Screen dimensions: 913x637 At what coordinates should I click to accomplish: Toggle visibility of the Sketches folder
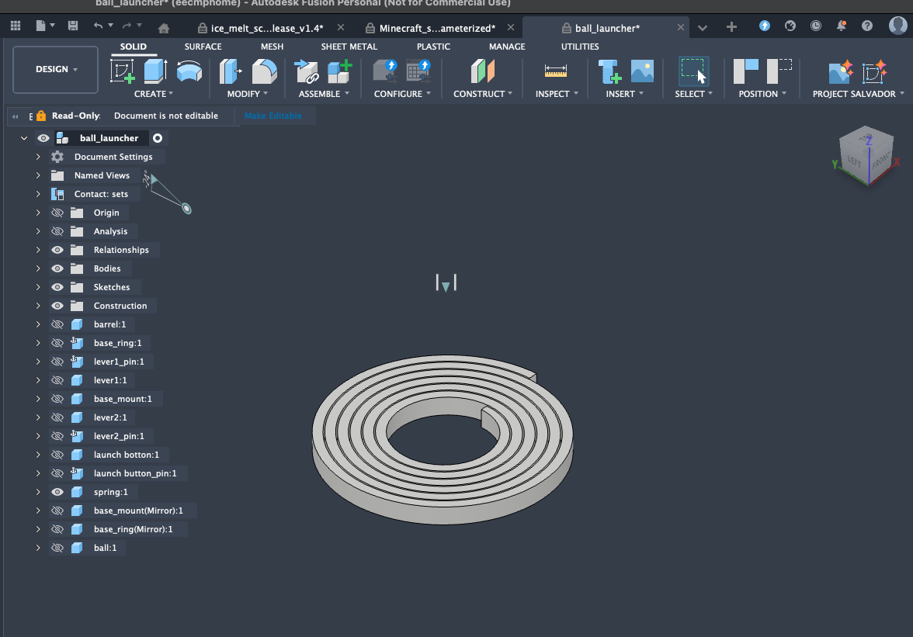(57, 287)
